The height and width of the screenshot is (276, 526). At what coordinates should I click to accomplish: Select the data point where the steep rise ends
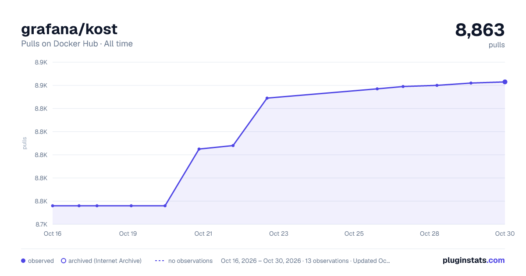point(267,98)
